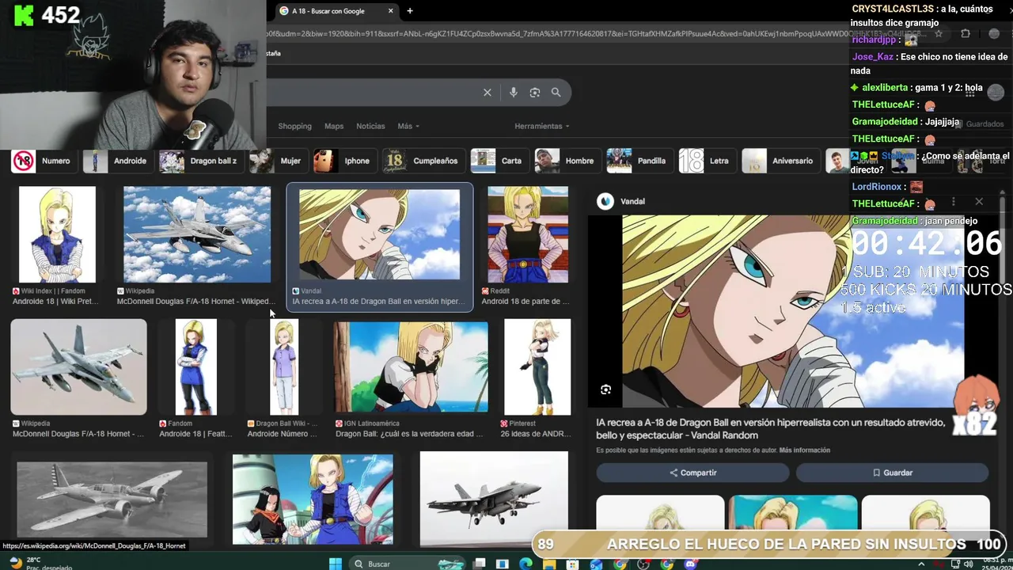This screenshot has height=570, width=1013.
Task: Filter images by the 'Numero' chip
Action: pos(43,161)
